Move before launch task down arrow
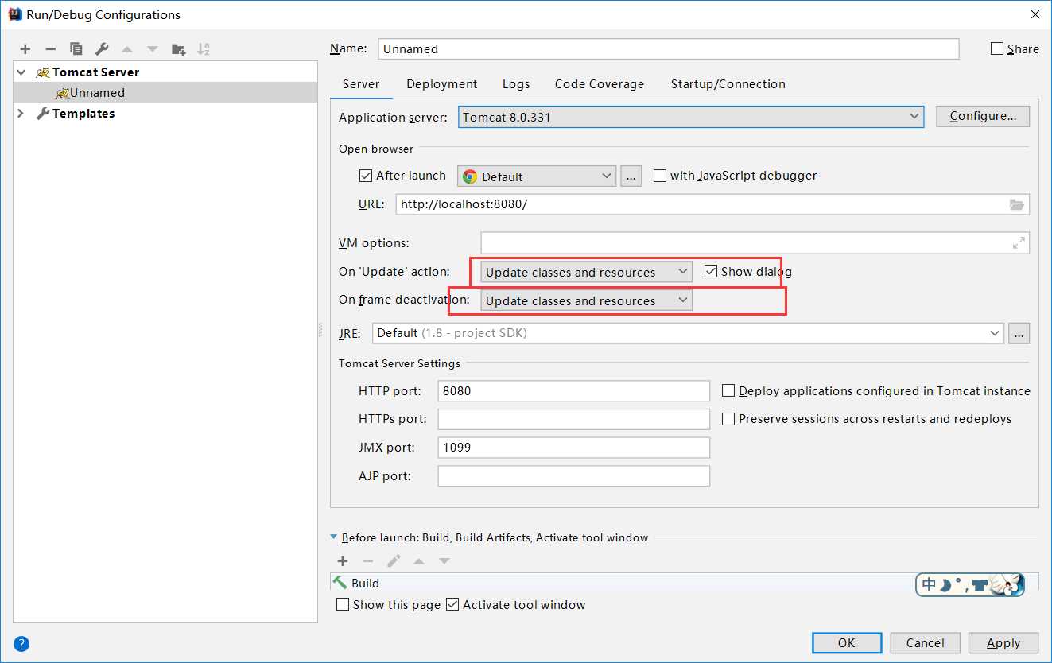This screenshot has height=663, width=1052. click(x=444, y=561)
